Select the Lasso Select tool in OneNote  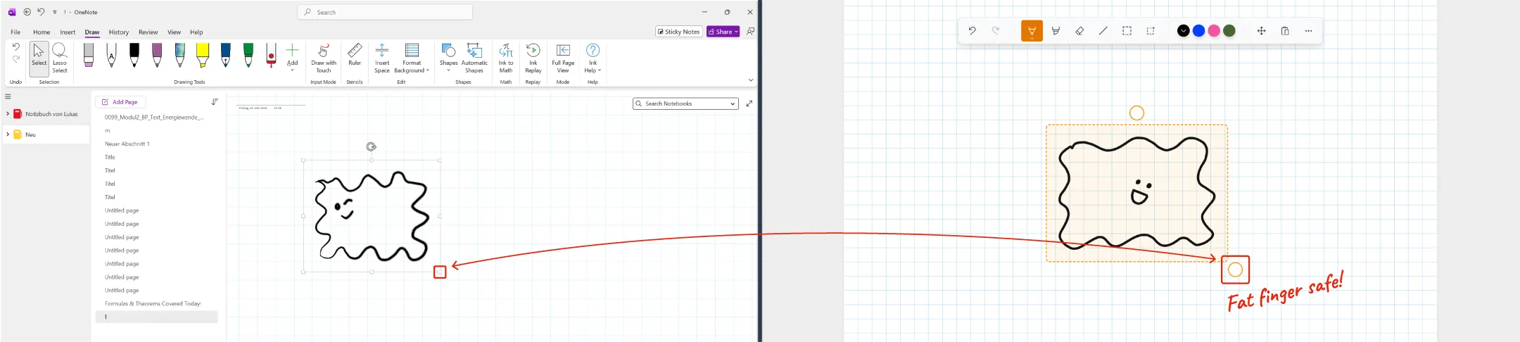[60, 58]
